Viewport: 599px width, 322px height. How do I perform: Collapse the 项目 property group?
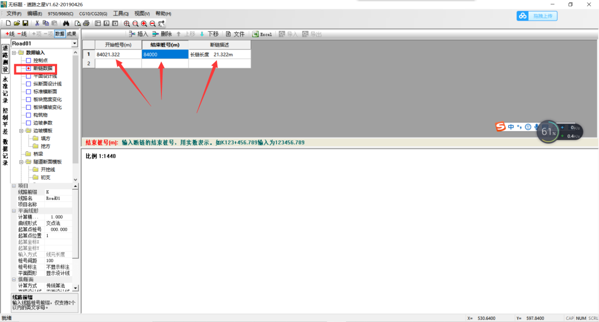click(14, 186)
